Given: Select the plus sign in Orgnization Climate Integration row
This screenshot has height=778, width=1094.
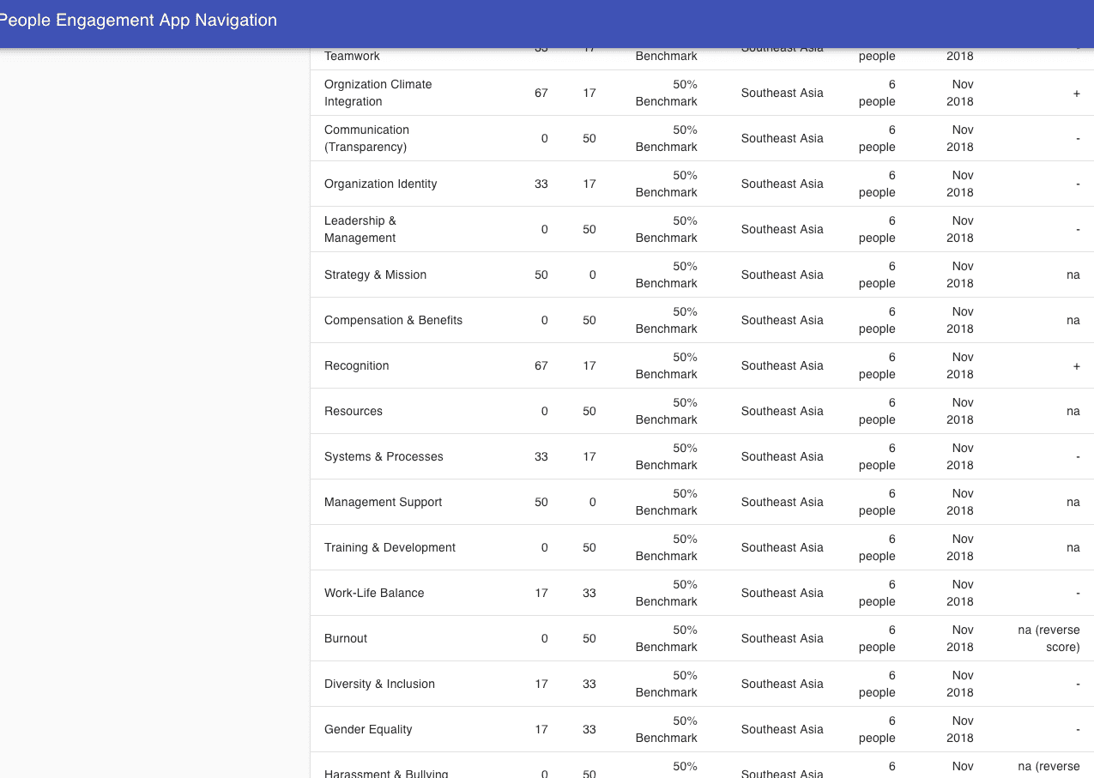Looking at the screenshot, I should click(x=1077, y=93).
